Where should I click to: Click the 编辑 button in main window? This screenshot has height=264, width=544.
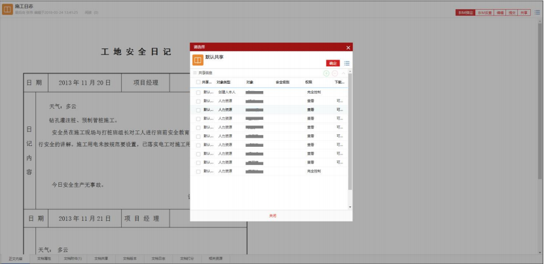[499, 12]
